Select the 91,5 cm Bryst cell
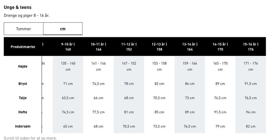 coord(251,84)
